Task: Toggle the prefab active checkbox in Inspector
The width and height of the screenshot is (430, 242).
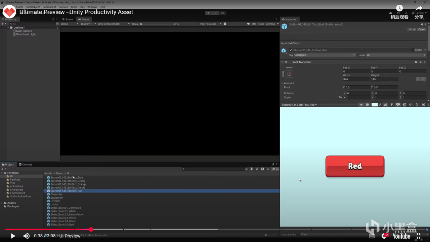Action: point(291,50)
